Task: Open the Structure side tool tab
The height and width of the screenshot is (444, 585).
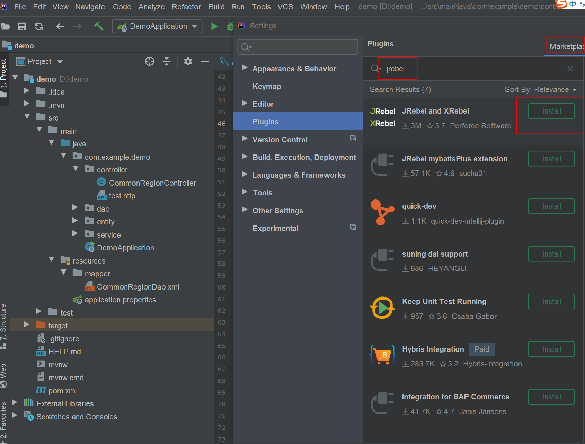Action: [x=4, y=326]
